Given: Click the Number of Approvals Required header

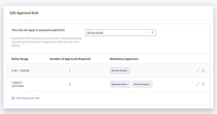Looking at the screenshot, I should click(x=70, y=59).
